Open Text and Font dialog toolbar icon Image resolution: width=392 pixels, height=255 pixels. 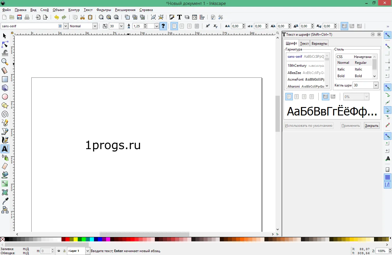179,17
